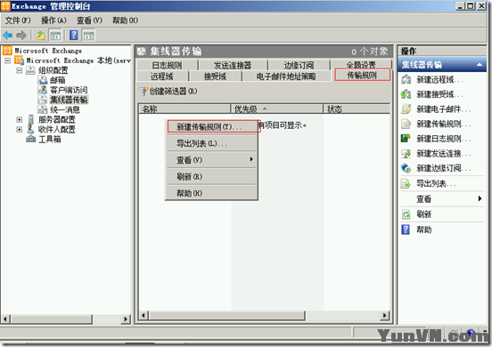The height and width of the screenshot is (347, 492).
Task: Sort by the 名称 column header
Action: click(184, 109)
